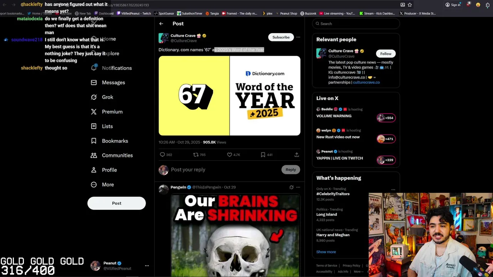Click the Terms of Service link
Image resolution: width=493 pixels, height=277 pixels.
point(327,266)
